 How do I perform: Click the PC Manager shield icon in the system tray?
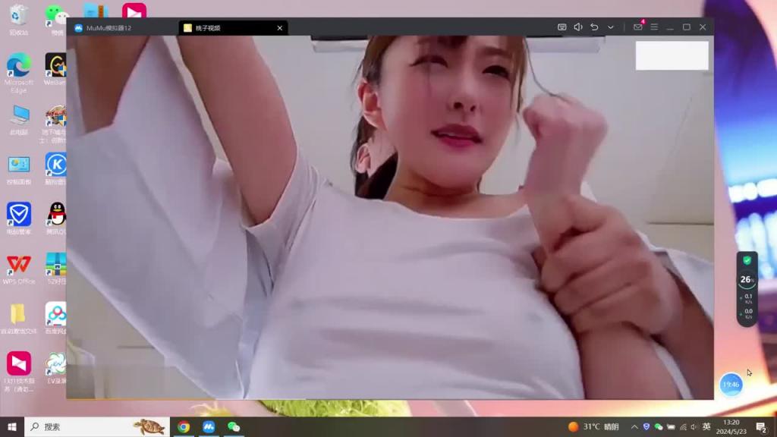[x=646, y=426]
